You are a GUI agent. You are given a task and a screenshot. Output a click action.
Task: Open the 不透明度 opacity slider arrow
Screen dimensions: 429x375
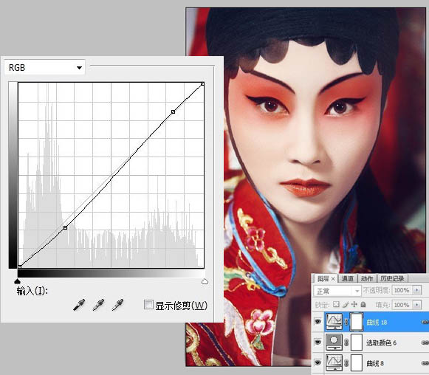click(417, 290)
